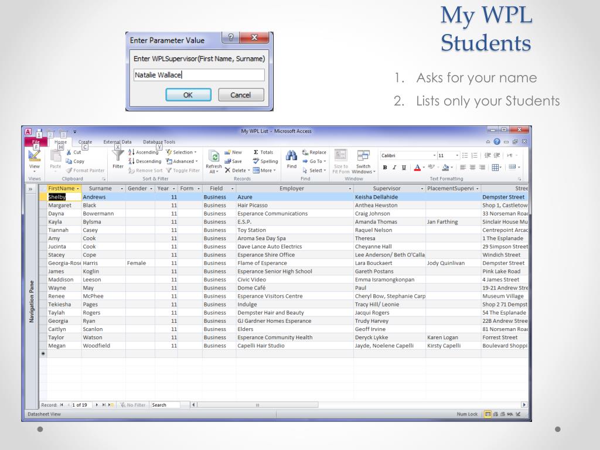Screen dimensions: 600x450
Task: Switch to the External Data tab
Action: tap(117, 142)
